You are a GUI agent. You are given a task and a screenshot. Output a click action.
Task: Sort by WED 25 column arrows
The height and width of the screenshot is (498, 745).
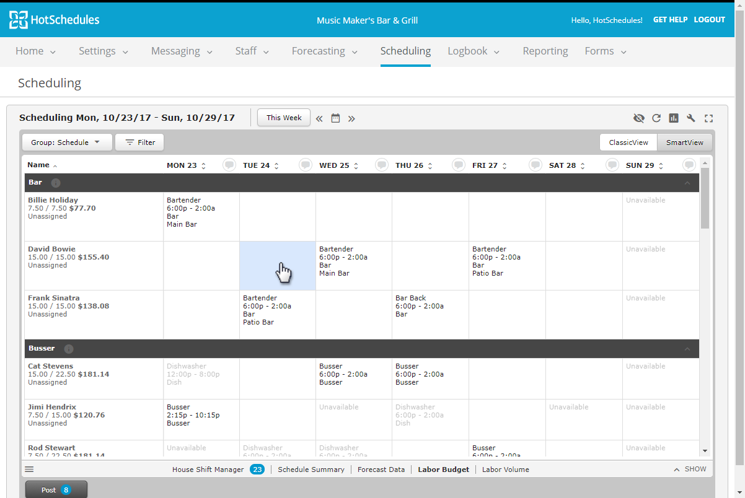(x=356, y=166)
